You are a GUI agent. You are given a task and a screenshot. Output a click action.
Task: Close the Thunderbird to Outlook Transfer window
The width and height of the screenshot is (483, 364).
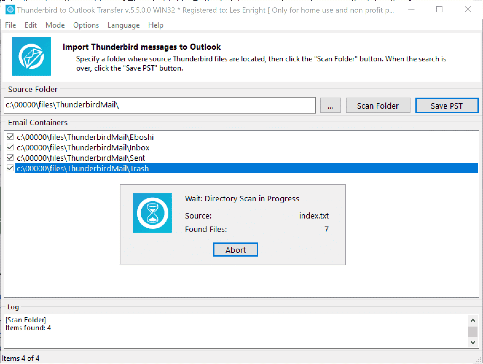tap(468, 10)
